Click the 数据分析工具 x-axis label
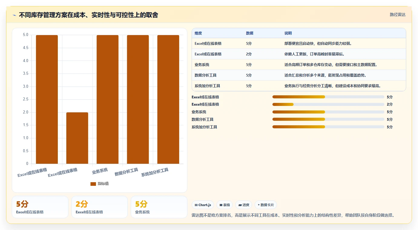The height and width of the screenshot is (230, 418). click(127, 172)
